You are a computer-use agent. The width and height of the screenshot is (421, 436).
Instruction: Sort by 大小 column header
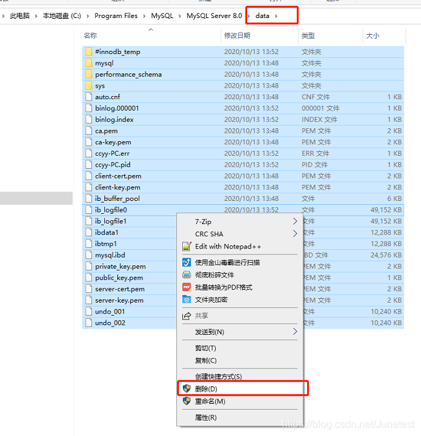click(x=373, y=35)
